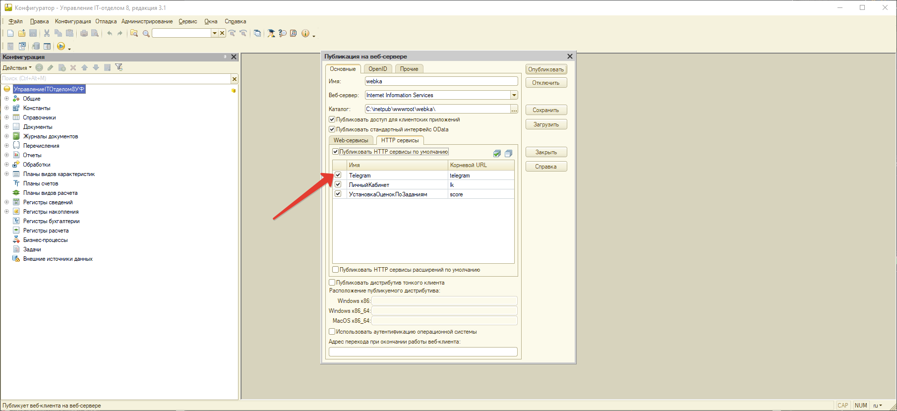The image size is (897, 411).
Task: Click the Имя input field with webka
Action: tap(441, 81)
